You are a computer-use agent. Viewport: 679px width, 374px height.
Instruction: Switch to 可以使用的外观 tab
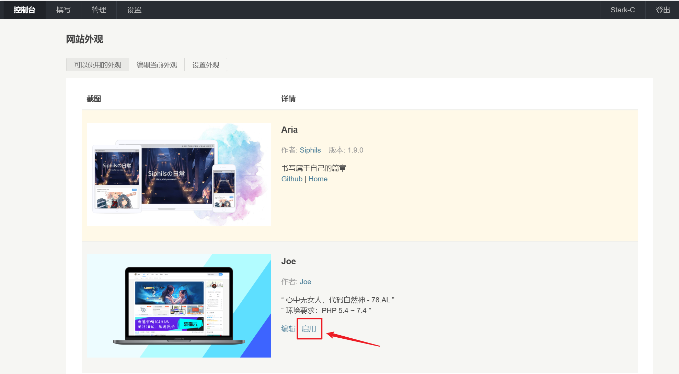pyautogui.click(x=97, y=65)
